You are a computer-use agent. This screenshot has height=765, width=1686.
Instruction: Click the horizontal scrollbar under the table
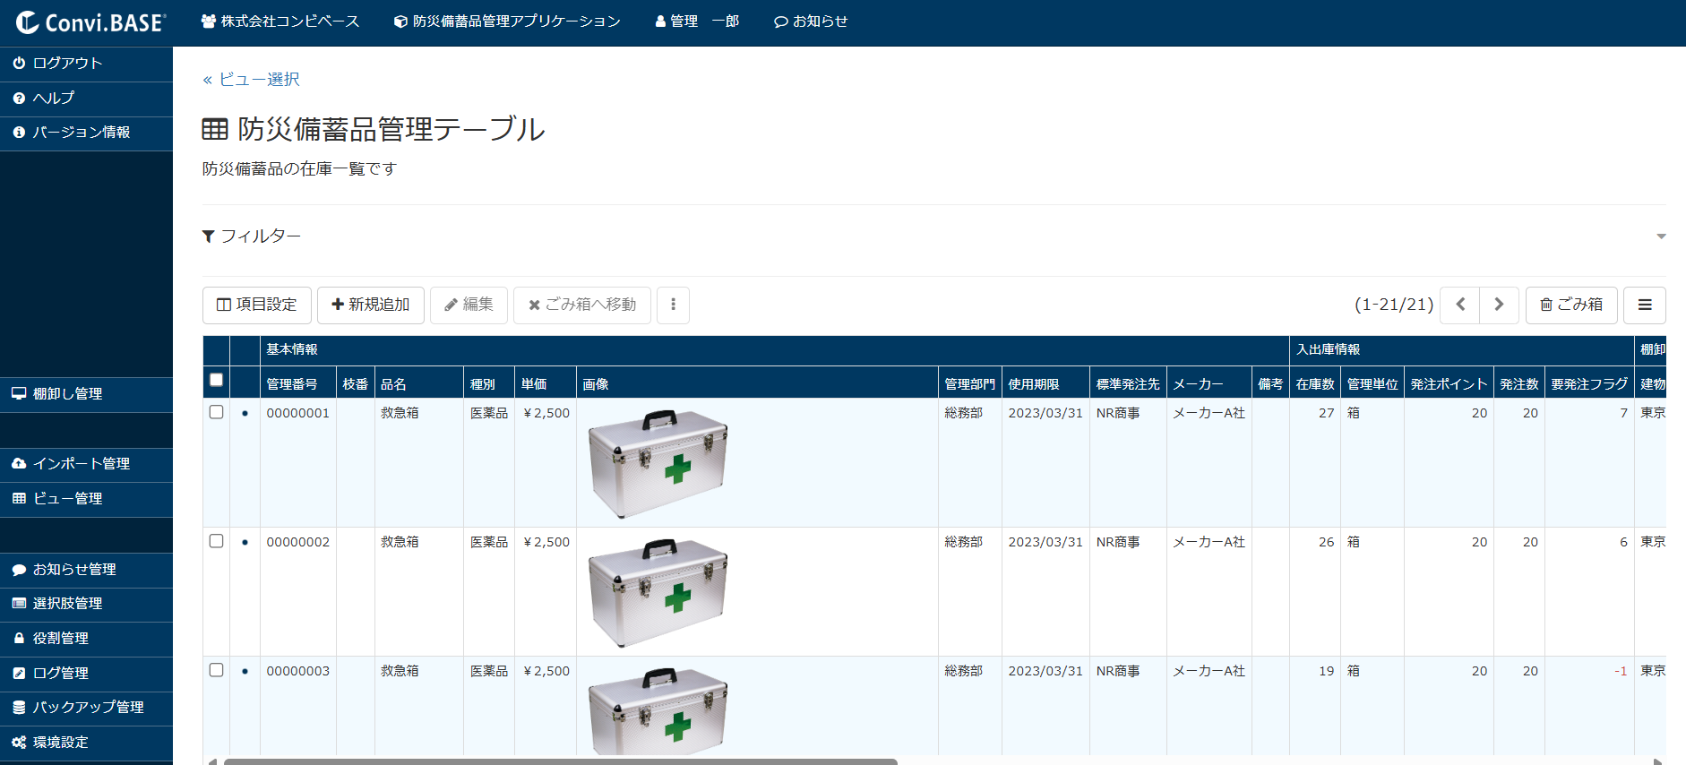click(560, 761)
